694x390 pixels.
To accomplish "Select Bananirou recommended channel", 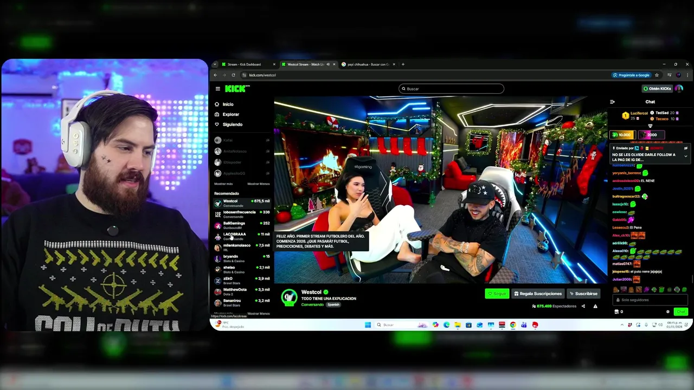I will pyautogui.click(x=242, y=303).
